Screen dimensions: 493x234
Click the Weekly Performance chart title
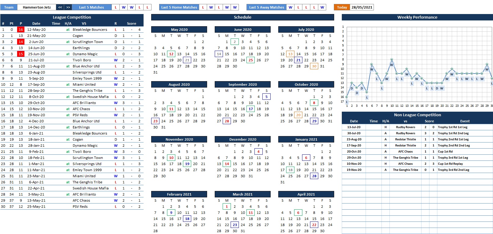[417, 17]
